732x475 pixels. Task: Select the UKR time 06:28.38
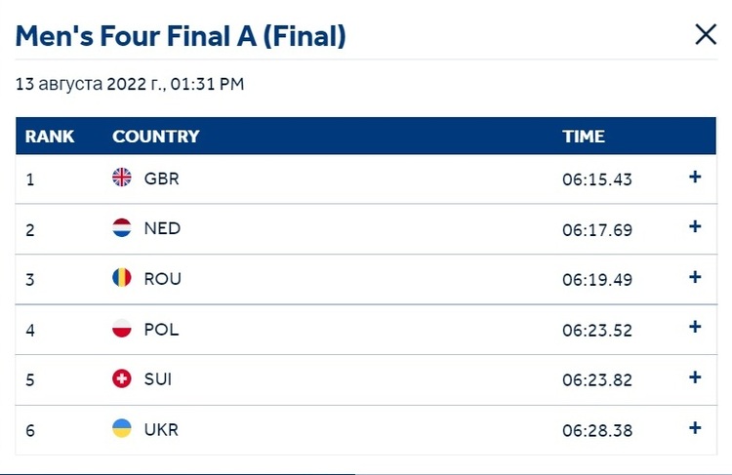click(597, 430)
